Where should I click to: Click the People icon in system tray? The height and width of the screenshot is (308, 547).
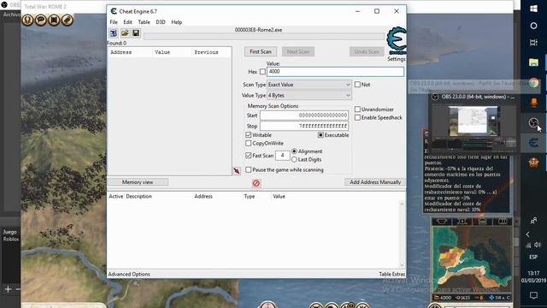pos(533,221)
